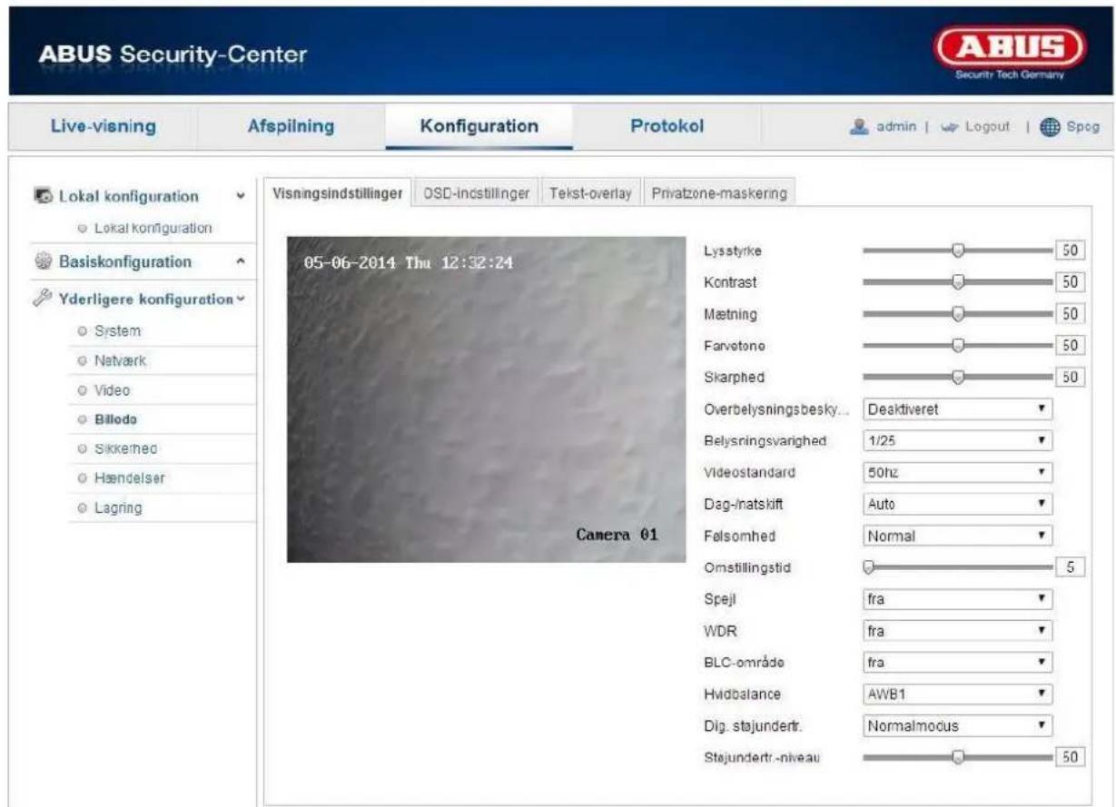Click the Skarphed slider handle
Viewport: 1116px width, 807px height.
957,378
